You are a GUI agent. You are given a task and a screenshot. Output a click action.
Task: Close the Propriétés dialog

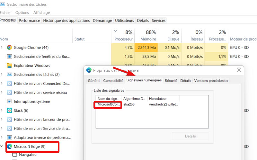pos(239,70)
